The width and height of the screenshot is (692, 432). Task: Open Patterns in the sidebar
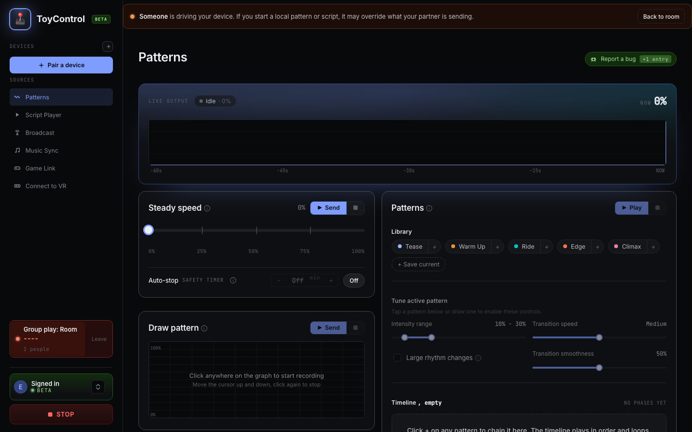pyautogui.click(x=61, y=97)
